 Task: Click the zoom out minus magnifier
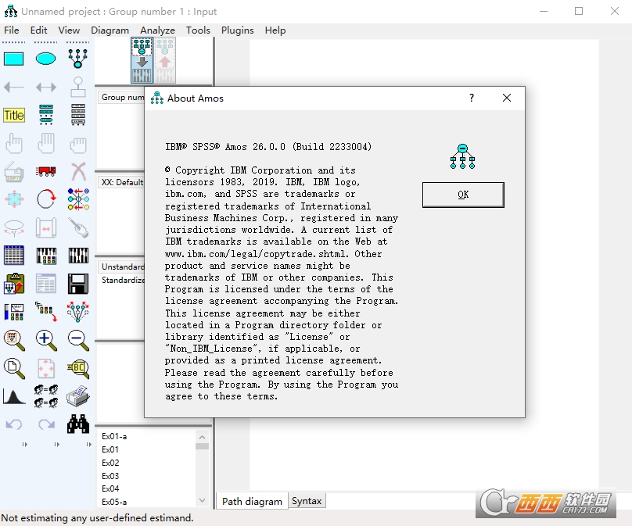click(78, 340)
